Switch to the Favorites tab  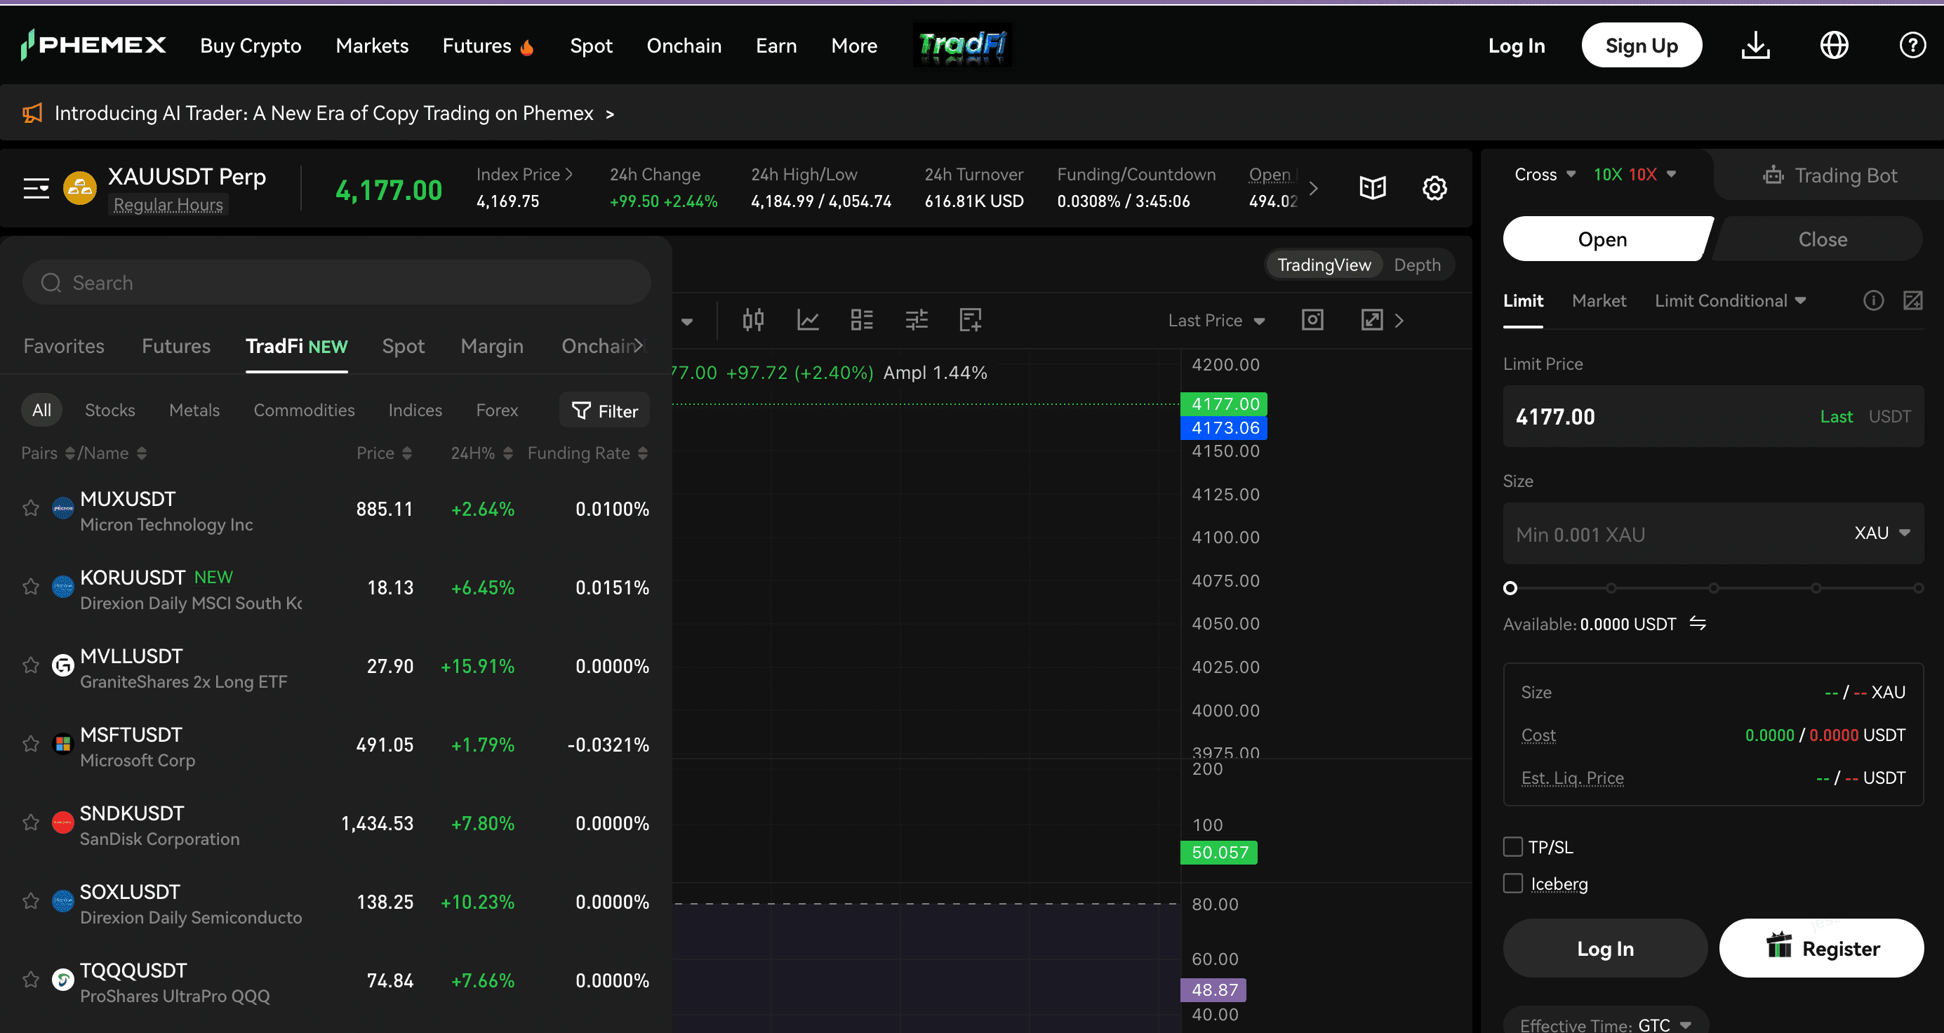coord(64,347)
